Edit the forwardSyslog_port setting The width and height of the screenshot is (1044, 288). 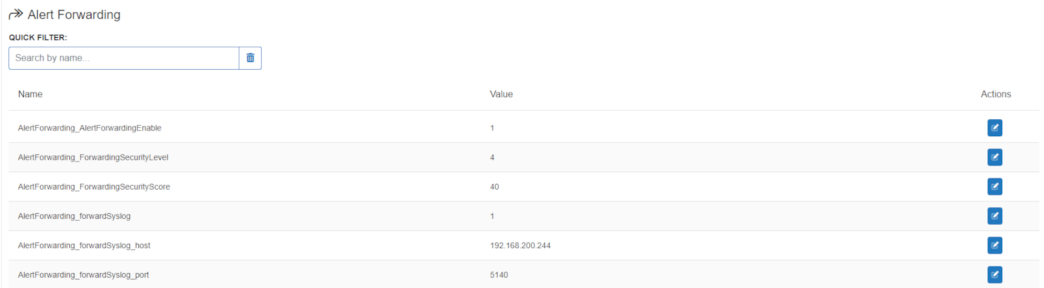pos(994,274)
